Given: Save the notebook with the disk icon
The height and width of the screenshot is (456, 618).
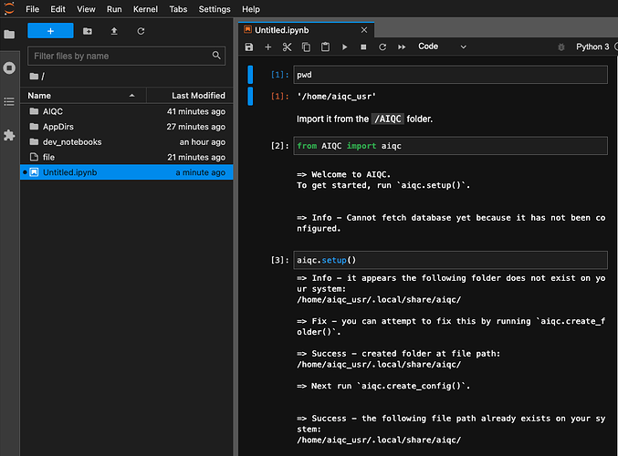Looking at the screenshot, I should click(x=249, y=47).
